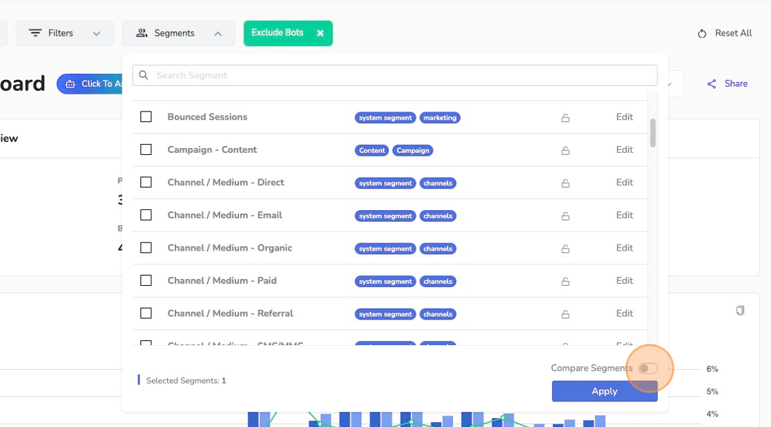Click the Apply button
This screenshot has height=427, width=771.
604,391
